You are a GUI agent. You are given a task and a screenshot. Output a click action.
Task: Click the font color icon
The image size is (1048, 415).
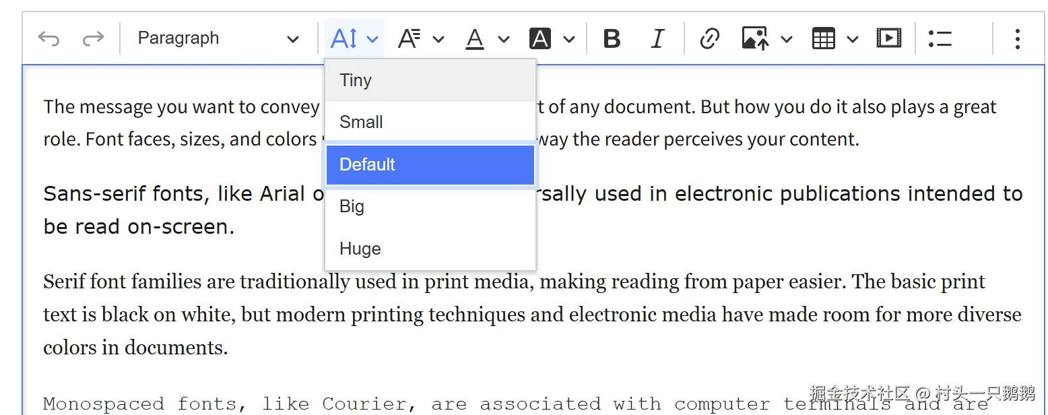(475, 38)
